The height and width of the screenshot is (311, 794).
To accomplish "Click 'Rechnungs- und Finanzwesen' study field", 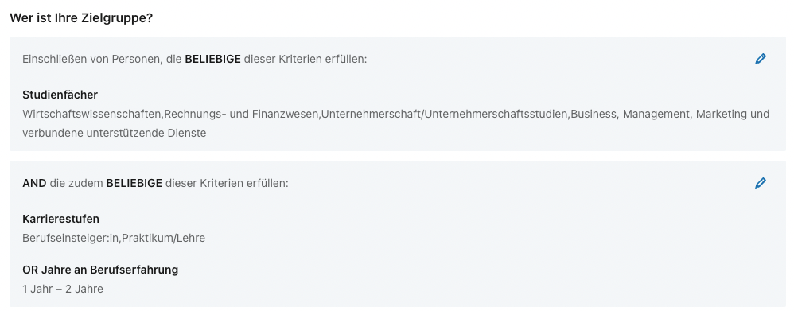I will coord(241,114).
